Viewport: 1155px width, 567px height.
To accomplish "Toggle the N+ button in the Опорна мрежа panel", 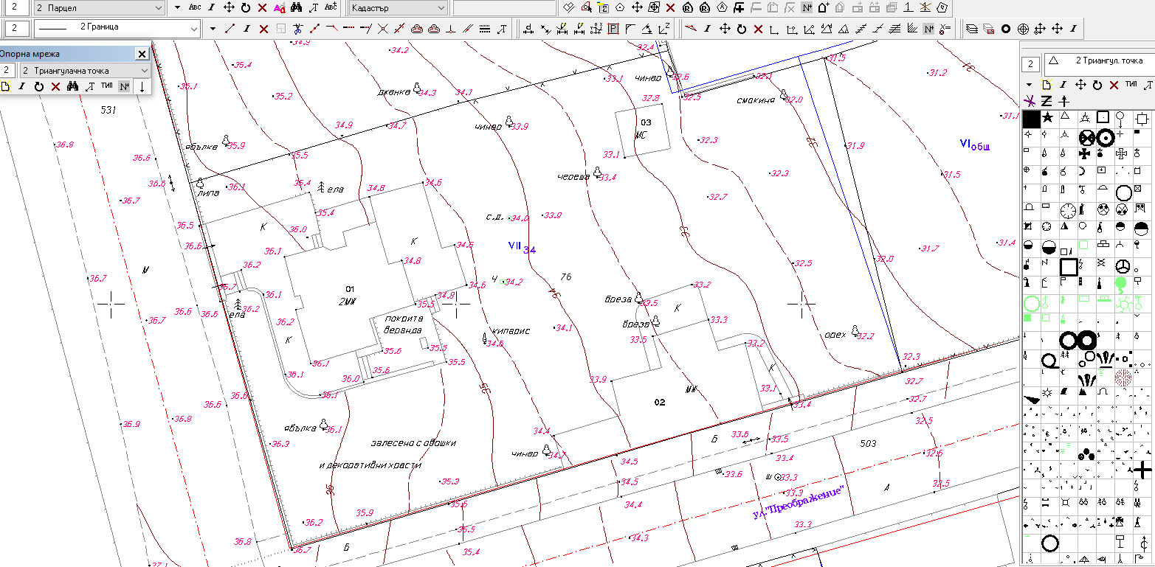I will point(125,87).
